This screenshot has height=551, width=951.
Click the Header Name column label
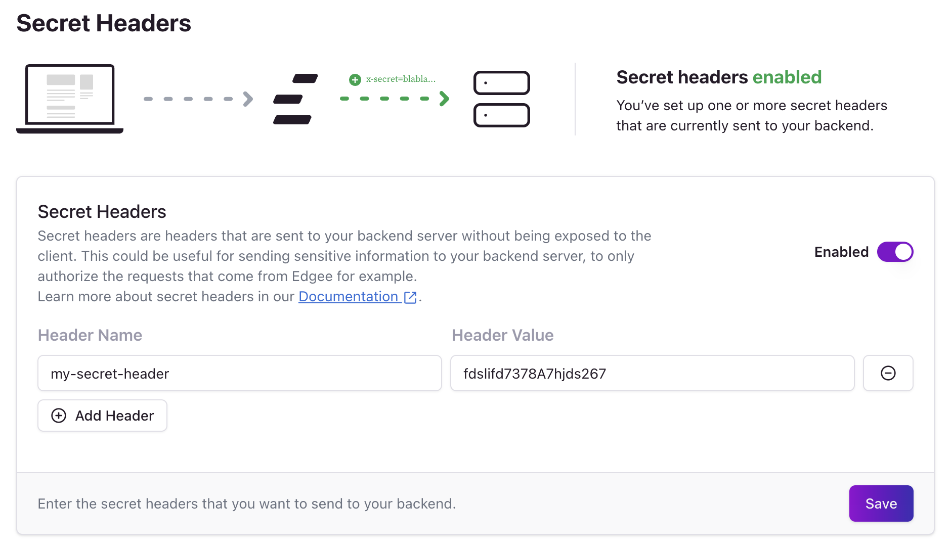pos(90,335)
